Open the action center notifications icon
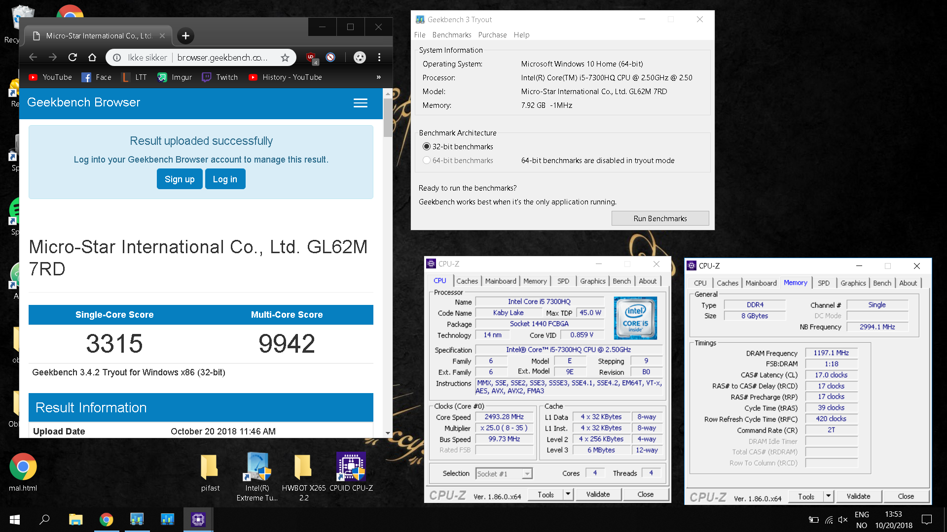947x532 pixels. [x=927, y=520]
